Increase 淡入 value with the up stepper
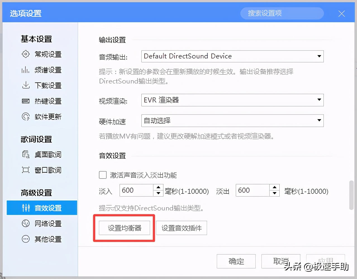 [x=158, y=187]
